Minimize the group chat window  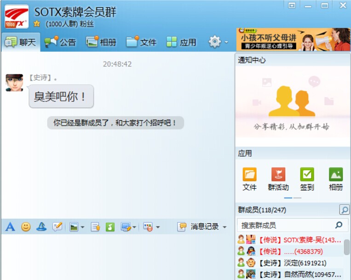point(308,6)
